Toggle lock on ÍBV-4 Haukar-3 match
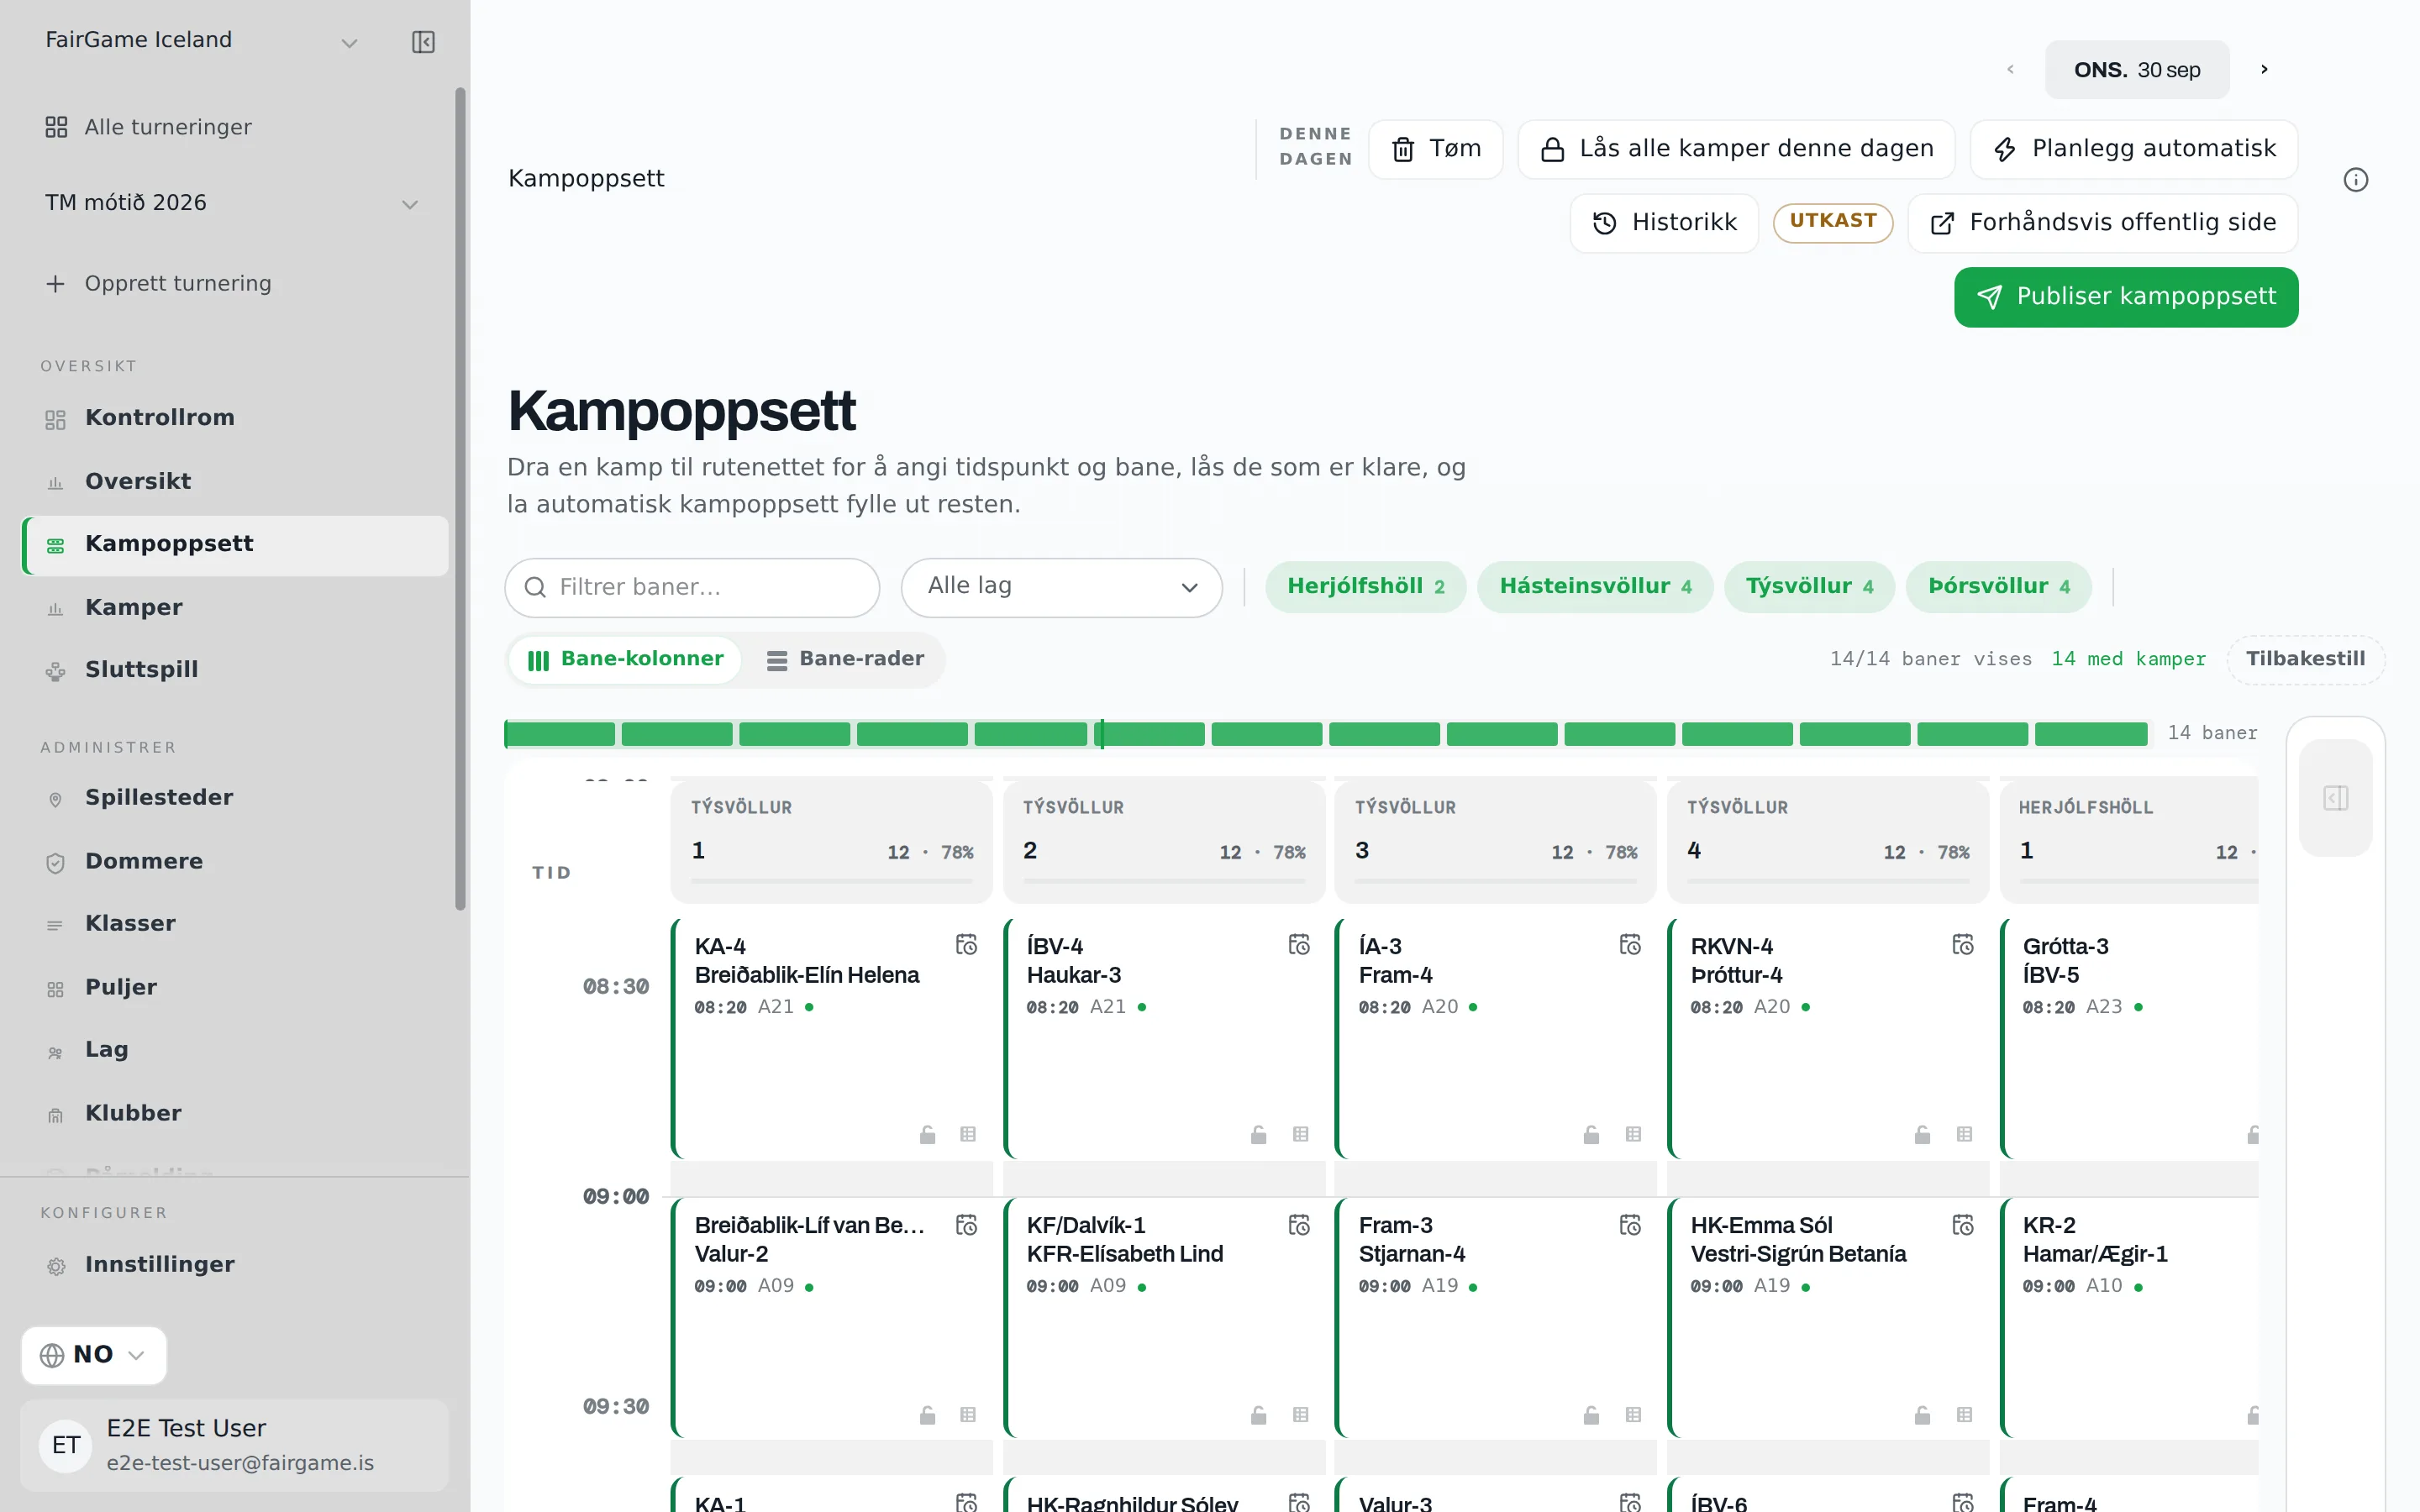 pos(1258,1134)
